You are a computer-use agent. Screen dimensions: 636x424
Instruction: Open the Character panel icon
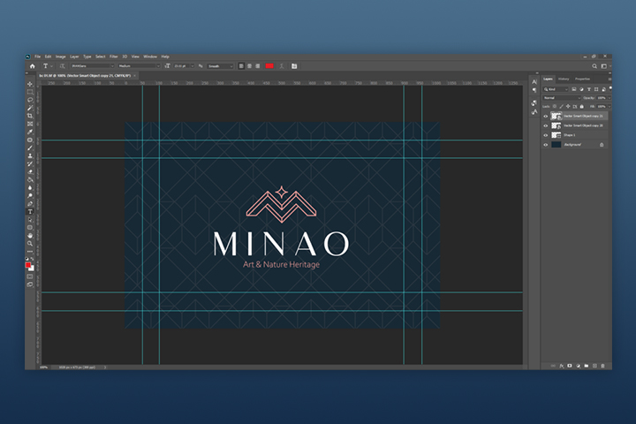coord(534,82)
